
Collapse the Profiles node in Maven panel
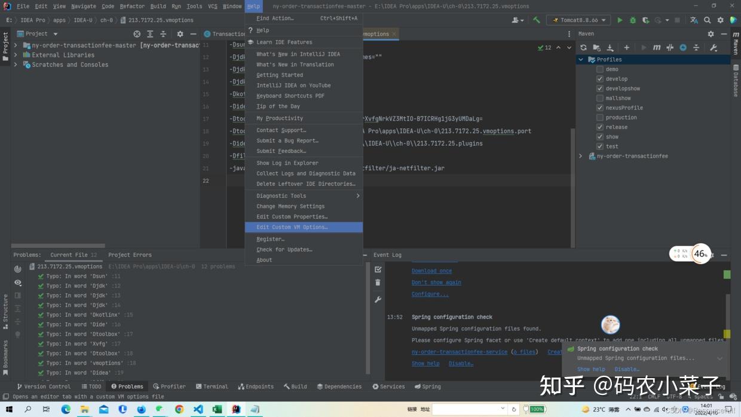point(580,59)
